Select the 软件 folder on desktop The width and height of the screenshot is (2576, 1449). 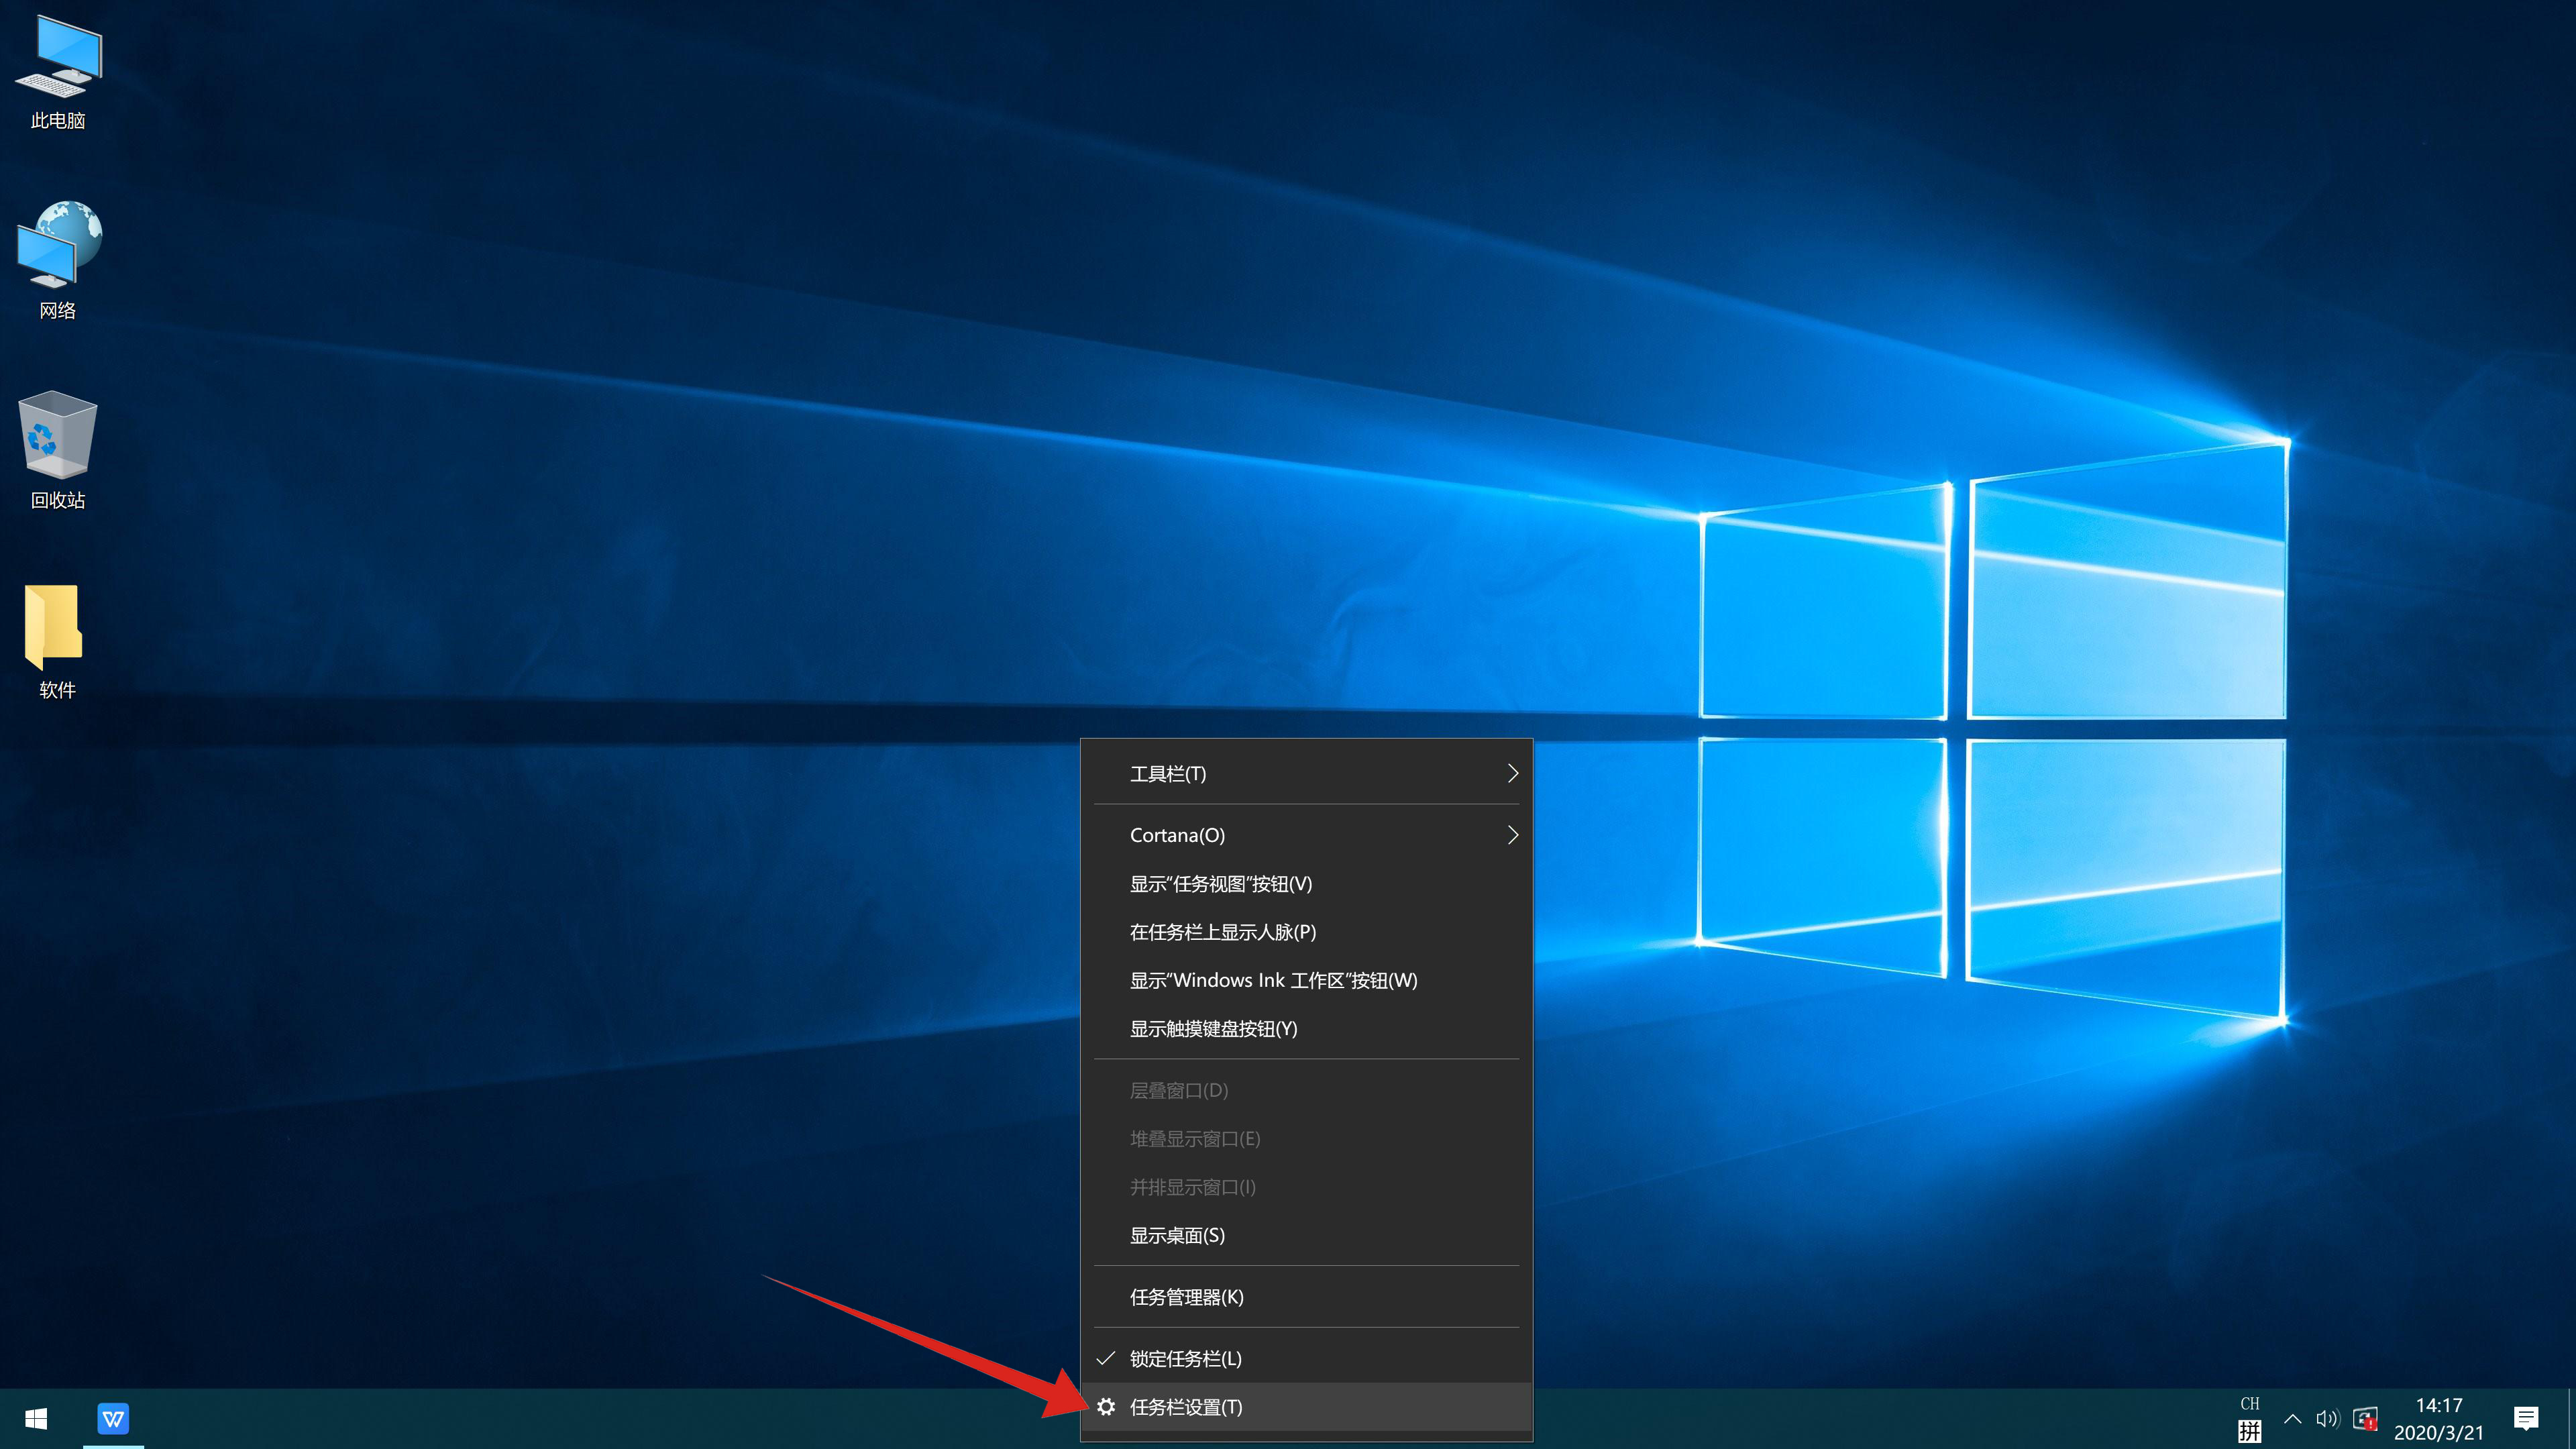coord(57,641)
